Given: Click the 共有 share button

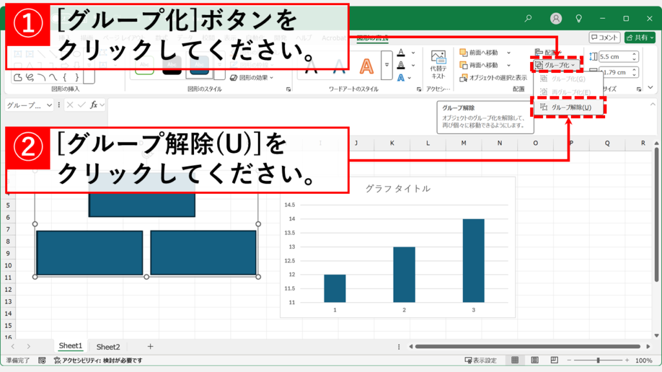Looking at the screenshot, I should coord(640,37).
